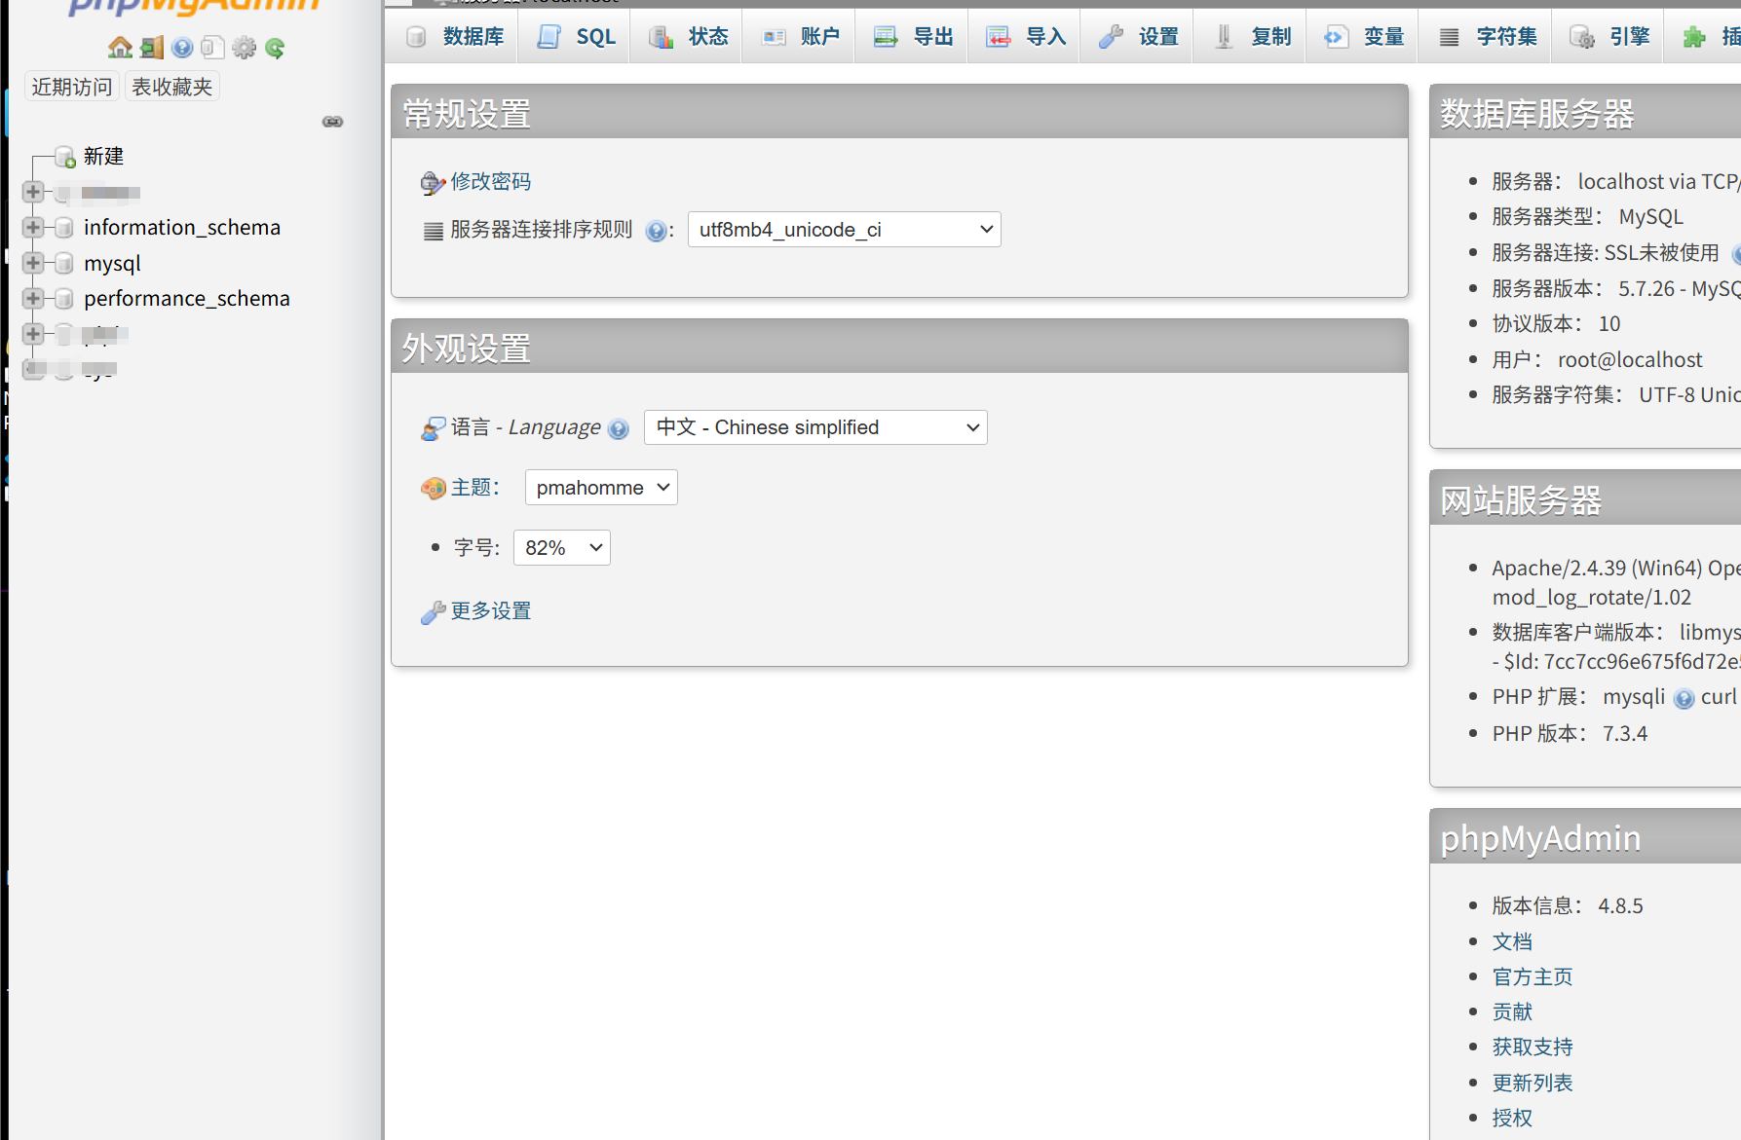Open the MySQL documentation page icon

point(212,47)
